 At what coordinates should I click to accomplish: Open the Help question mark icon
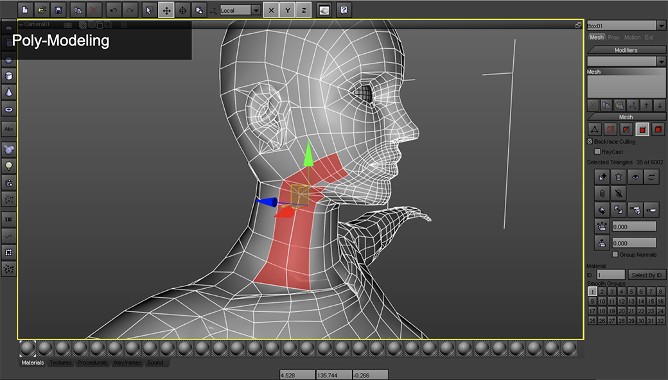coord(344,10)
